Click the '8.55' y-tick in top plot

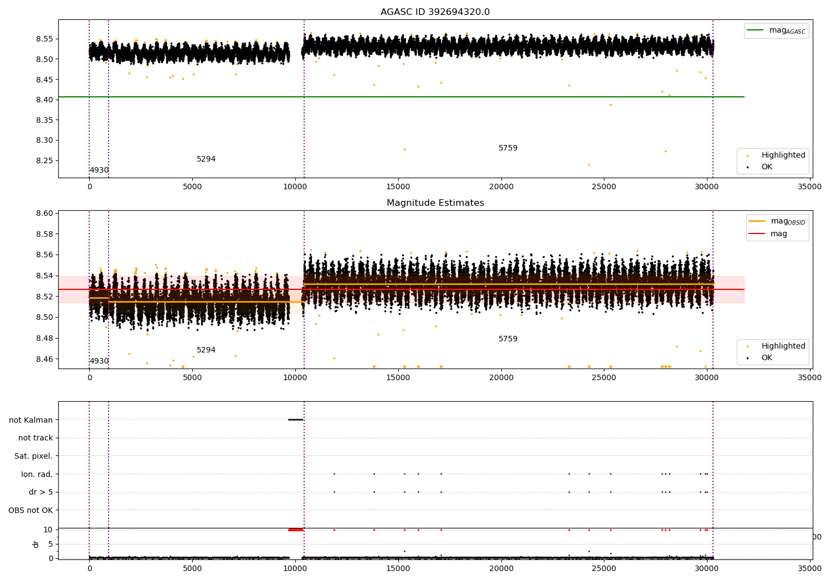pos(44,39)
